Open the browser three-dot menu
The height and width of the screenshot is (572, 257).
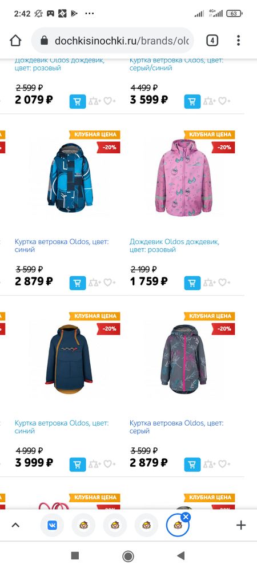click(238, 41)
